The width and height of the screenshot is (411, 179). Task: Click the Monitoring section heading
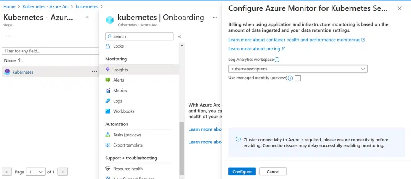[116, 59]
